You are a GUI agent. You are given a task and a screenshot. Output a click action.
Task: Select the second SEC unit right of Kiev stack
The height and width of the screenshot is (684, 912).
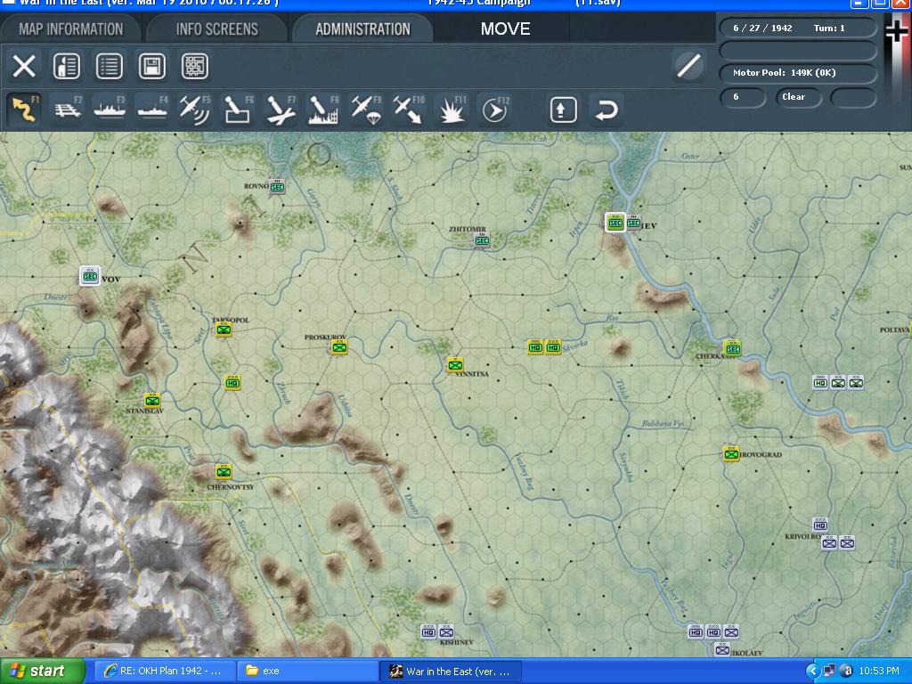pyautogui.click(x=633, y=222)
